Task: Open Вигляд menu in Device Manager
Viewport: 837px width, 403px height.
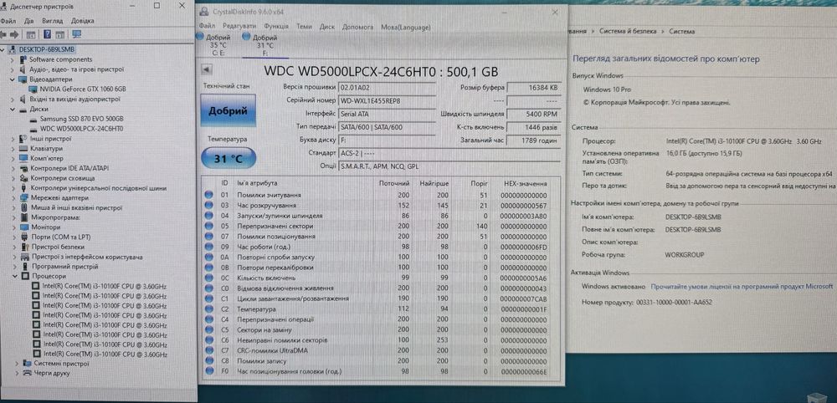Action: [52, 21]
